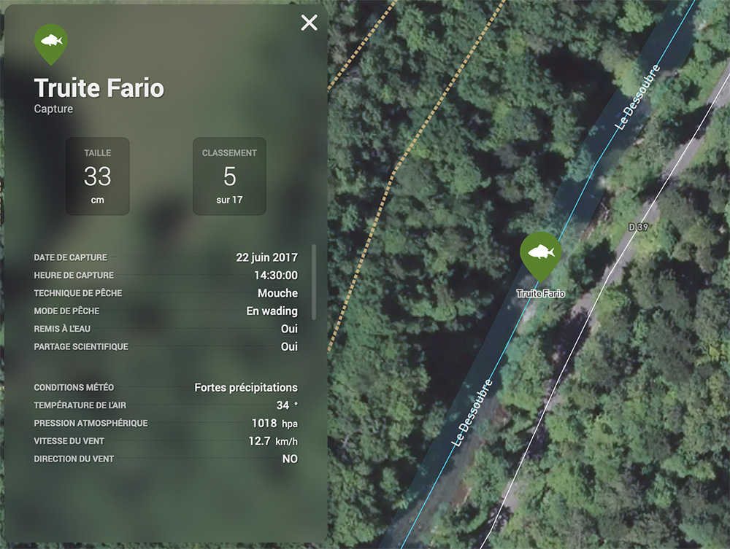The image size is (730, 549).
Task: Select the En wading mode value
Action: point(272,311)
